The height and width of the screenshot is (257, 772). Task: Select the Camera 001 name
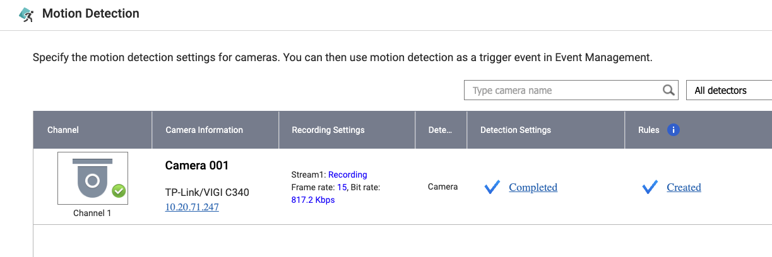[197, 166]
